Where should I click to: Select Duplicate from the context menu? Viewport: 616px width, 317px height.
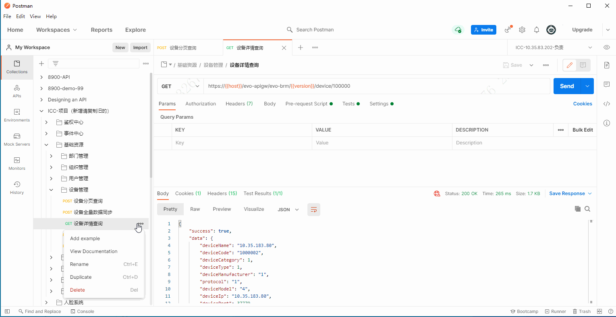click(81, 277)
